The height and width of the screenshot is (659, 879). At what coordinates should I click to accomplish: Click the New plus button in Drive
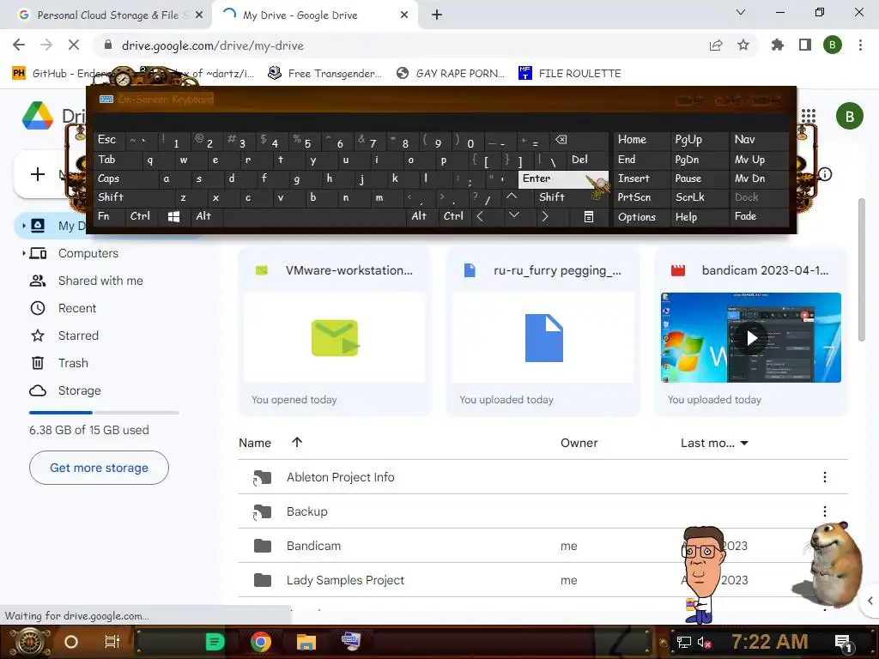point(38,174)
